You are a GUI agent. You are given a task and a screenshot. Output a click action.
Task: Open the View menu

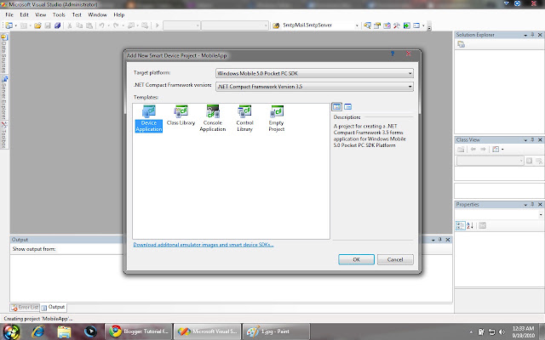[x=41, y=15]
